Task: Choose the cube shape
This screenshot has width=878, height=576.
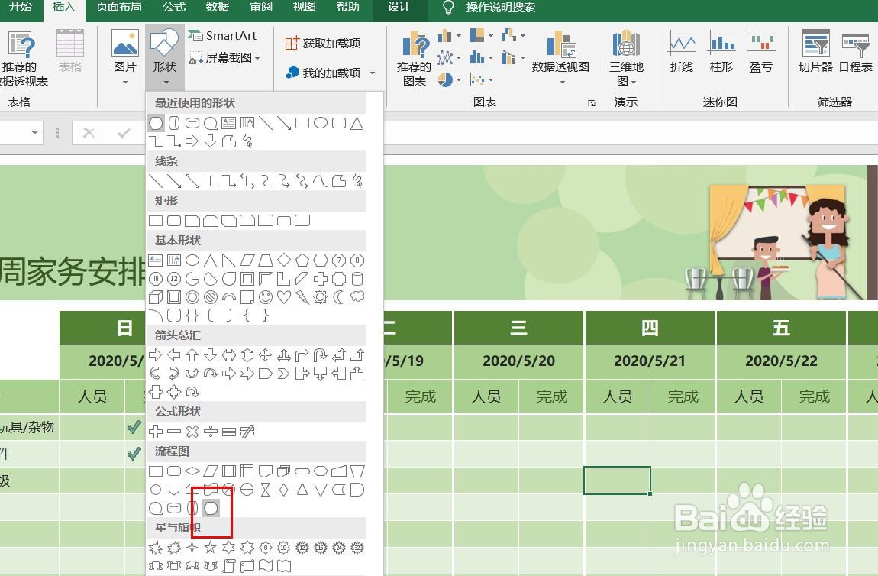Action: click(156, 297)
